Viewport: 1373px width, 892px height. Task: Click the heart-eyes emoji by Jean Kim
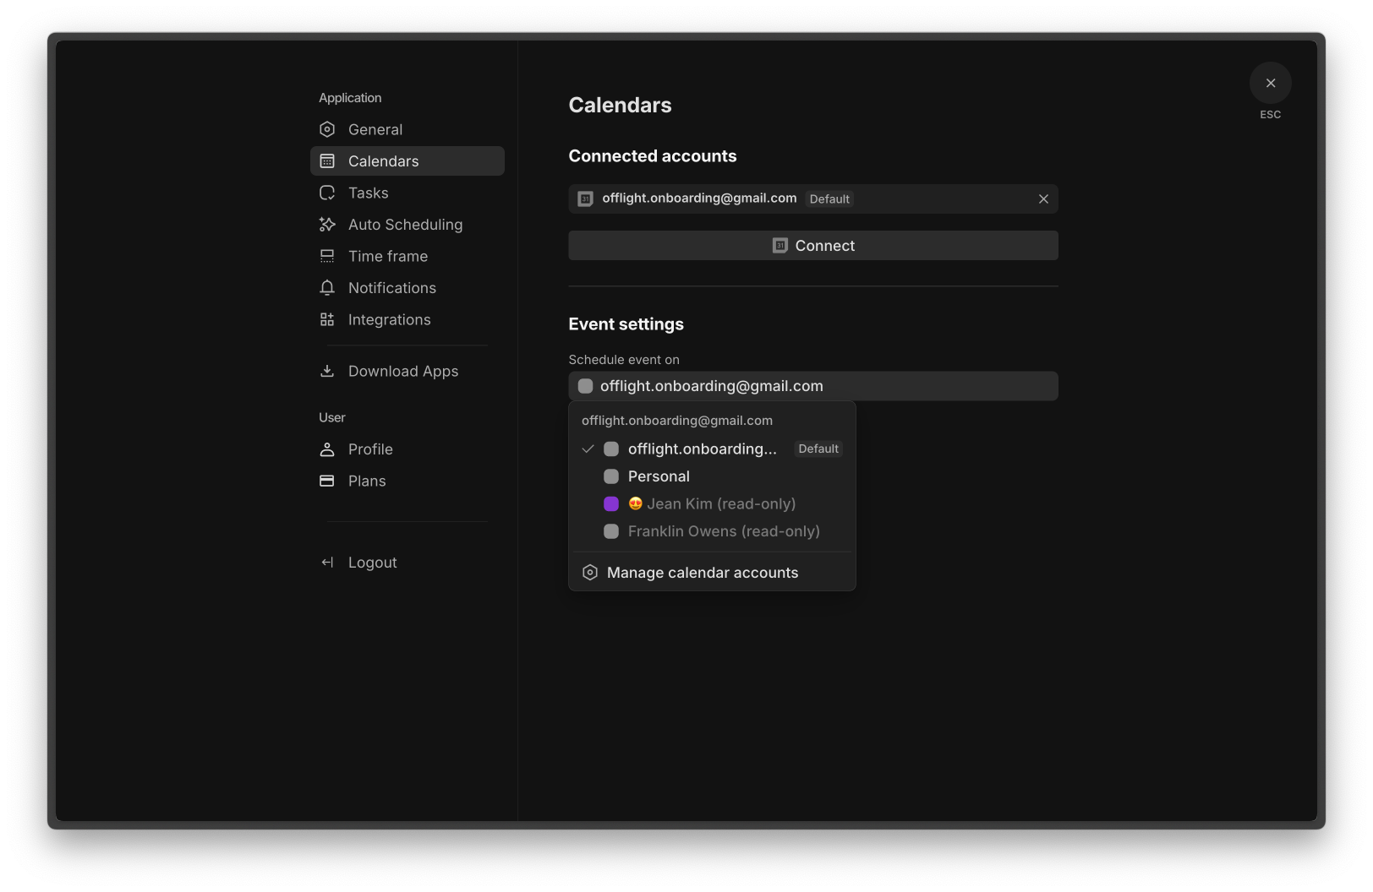pos(636,503)
